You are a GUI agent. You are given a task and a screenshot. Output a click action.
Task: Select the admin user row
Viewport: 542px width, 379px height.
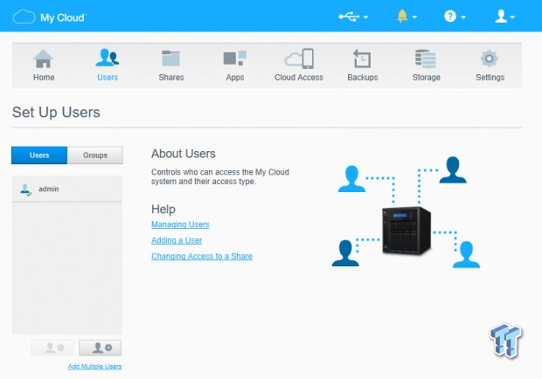pos(67,189)
